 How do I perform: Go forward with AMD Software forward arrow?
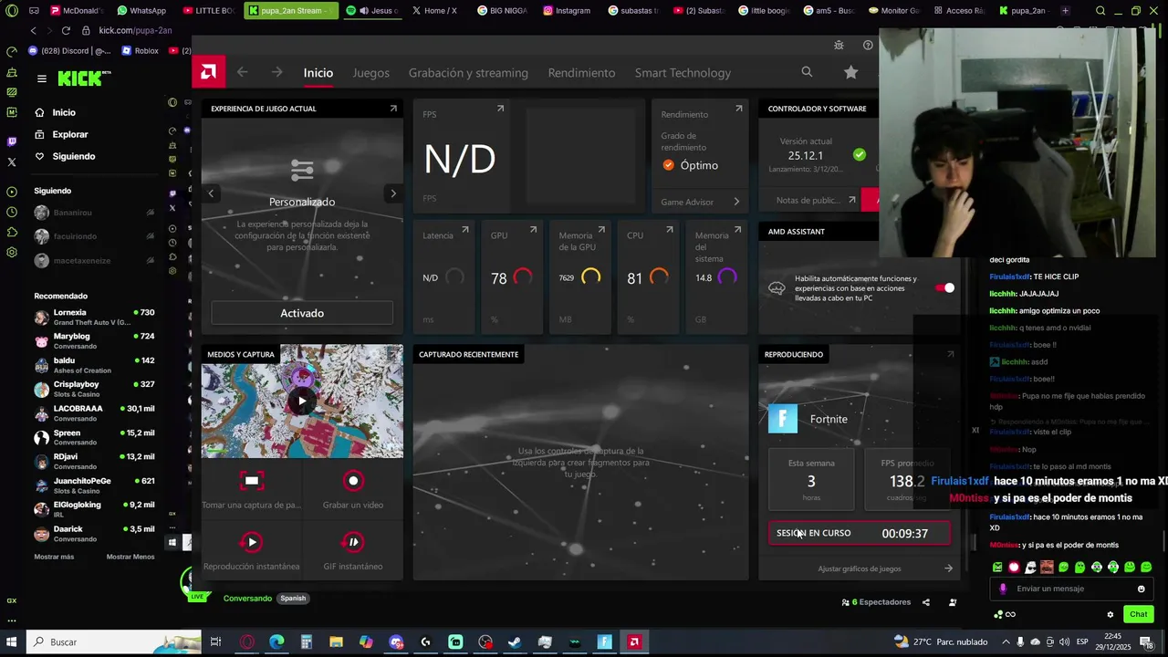pyautogui.click(x=276, y=72)
